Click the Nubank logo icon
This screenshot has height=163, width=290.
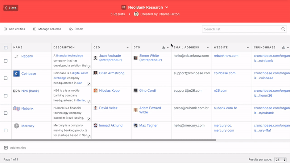click(16, 108)
